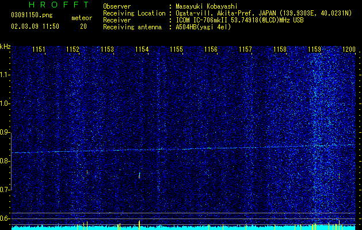Select the filename 03091150.png
This screenshot has width=362, height=230.
[32, 16]
